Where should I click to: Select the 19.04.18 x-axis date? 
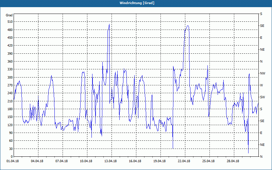159,161
